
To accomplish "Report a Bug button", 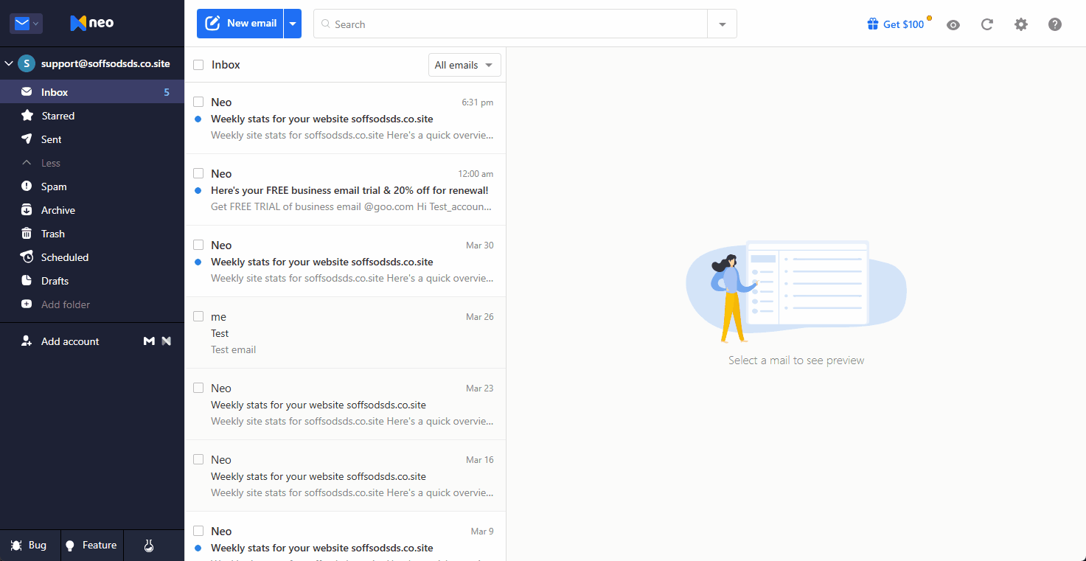I will point(29,546).
